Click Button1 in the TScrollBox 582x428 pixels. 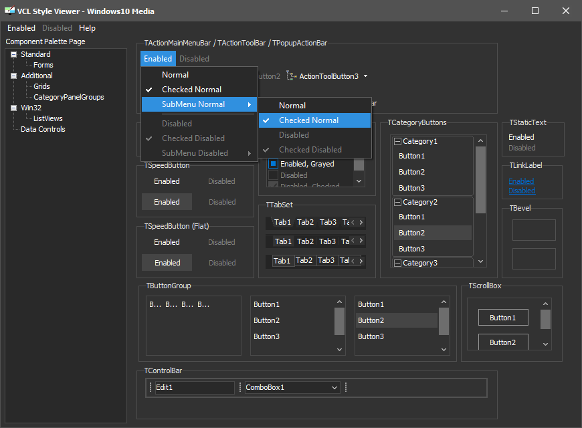pyautogui.click(x=503, y=318)
